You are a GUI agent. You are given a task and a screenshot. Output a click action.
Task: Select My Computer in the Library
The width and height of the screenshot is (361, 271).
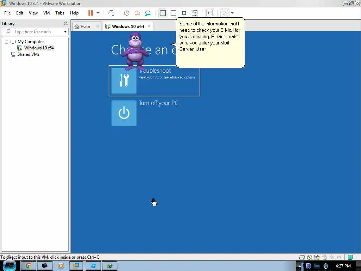pyautogui.click(x=31, y=42)
